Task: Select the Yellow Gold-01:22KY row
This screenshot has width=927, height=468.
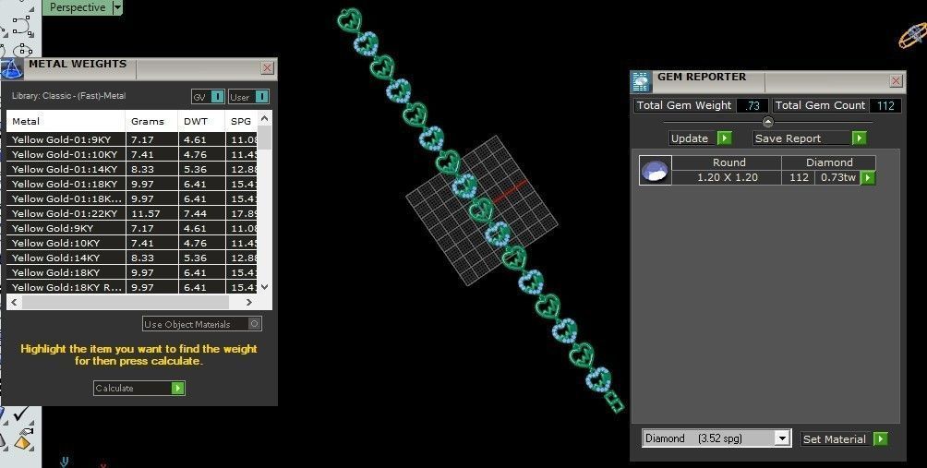Action: 132,213
